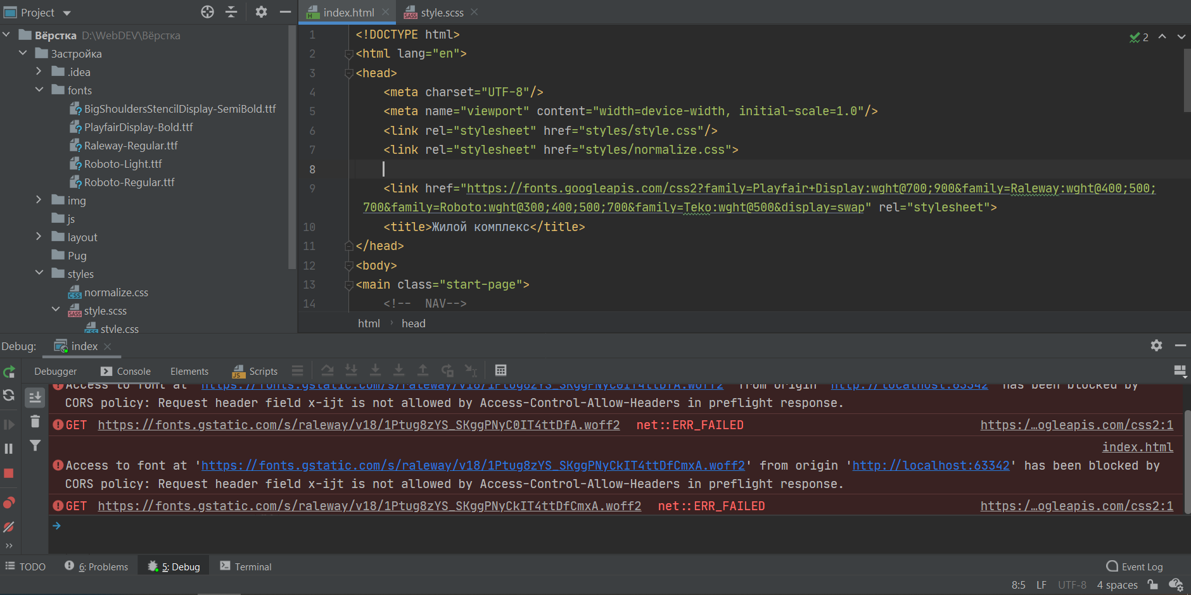
Task: Expand the layout folder
Action: [39, 237]
